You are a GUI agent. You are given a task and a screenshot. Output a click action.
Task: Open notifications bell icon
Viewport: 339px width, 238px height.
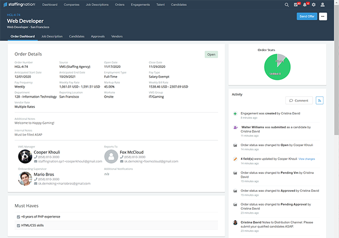pyautogui.click(x=306, y=4)
